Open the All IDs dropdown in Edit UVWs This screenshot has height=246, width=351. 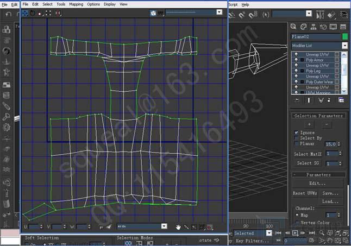pos(164,226)
